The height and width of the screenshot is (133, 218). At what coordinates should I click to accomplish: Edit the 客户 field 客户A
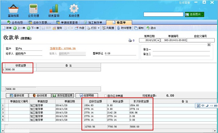(x=28, y=49)
